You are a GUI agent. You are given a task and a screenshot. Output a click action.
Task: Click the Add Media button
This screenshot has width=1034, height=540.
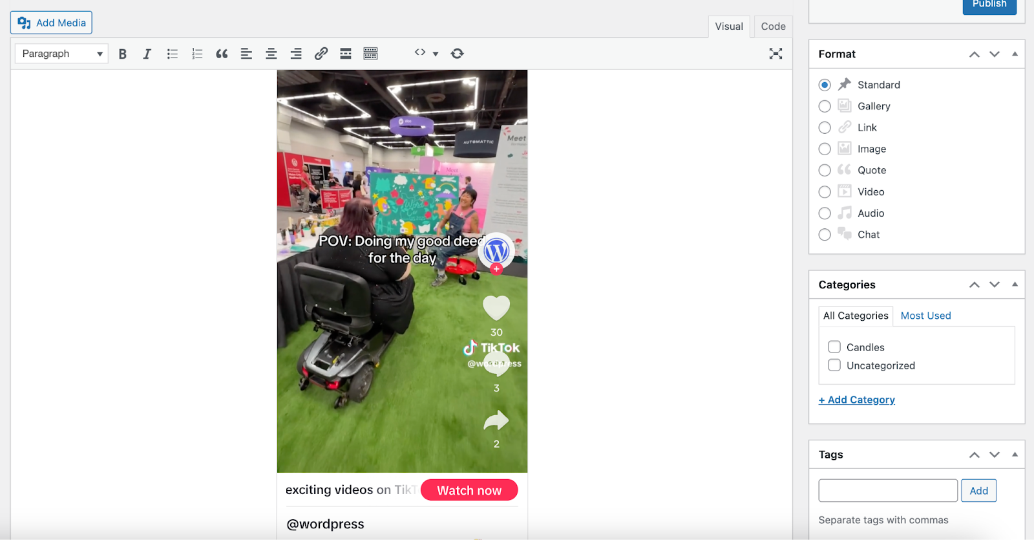click(x=51, y=23)
